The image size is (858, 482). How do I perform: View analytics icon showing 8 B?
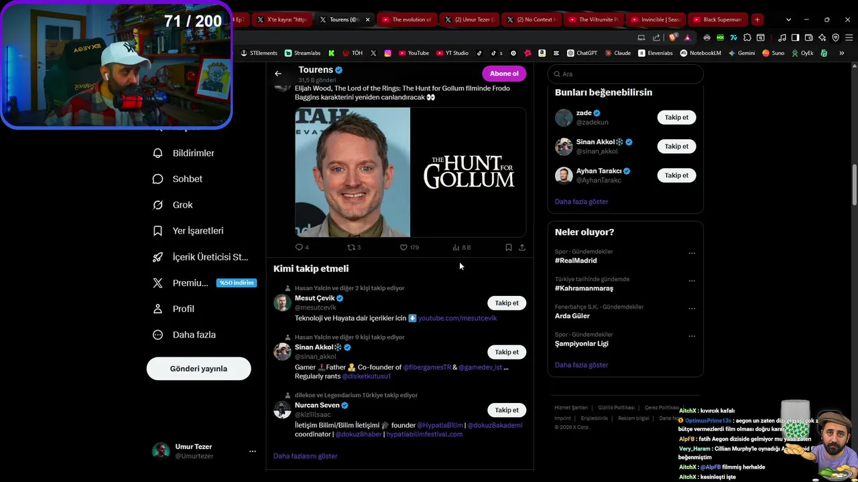461,248
